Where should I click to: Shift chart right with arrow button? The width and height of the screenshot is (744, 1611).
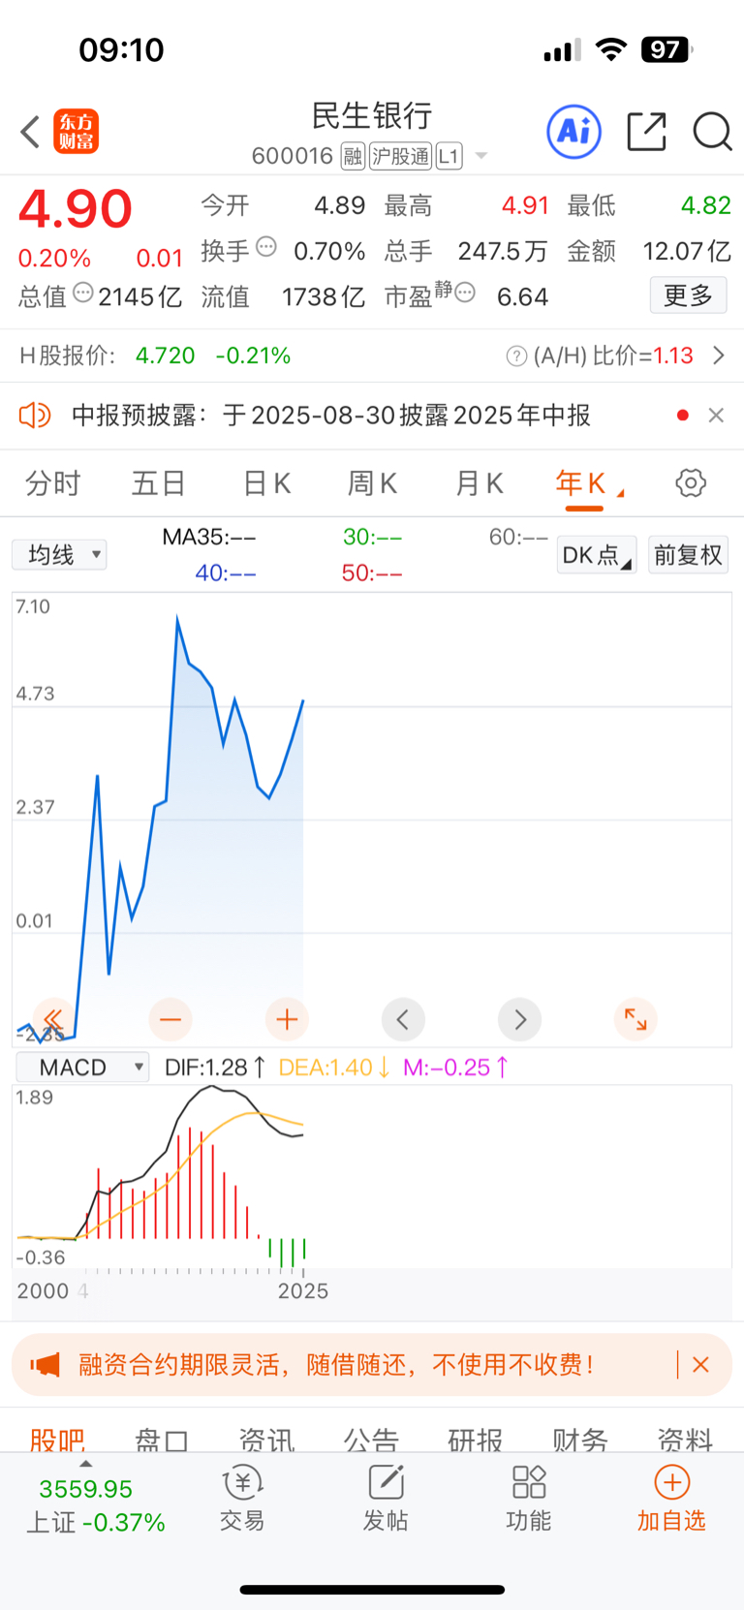point(520,1019)
